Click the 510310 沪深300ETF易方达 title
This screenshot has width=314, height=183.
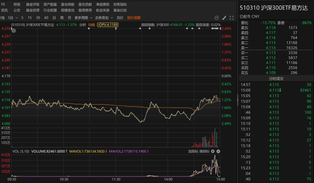274,8
